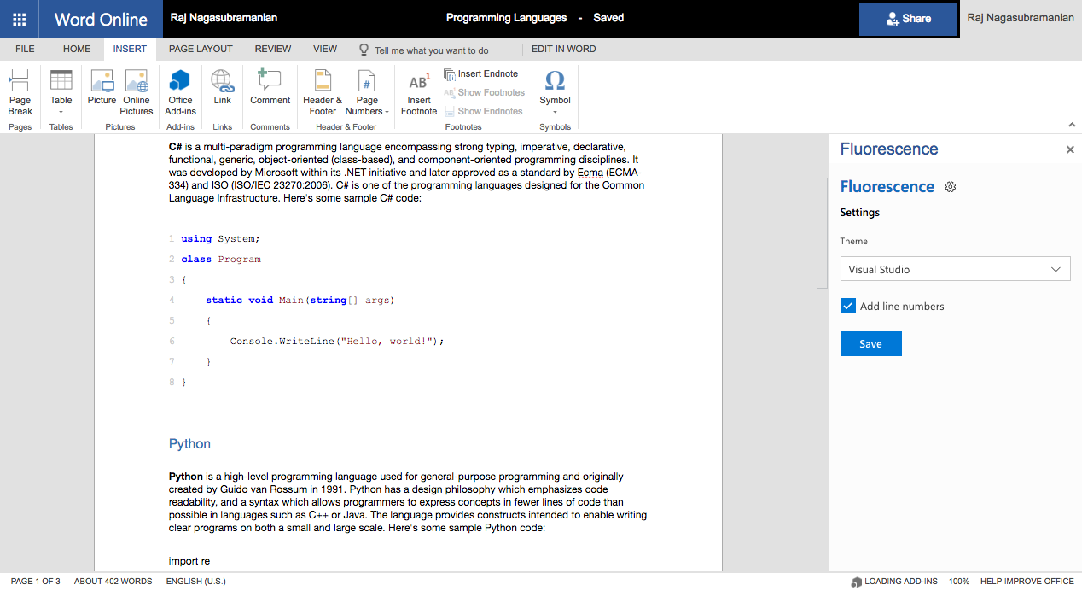Click EDIT IN WORD
Screen dimensions: 1082x591
563,50
